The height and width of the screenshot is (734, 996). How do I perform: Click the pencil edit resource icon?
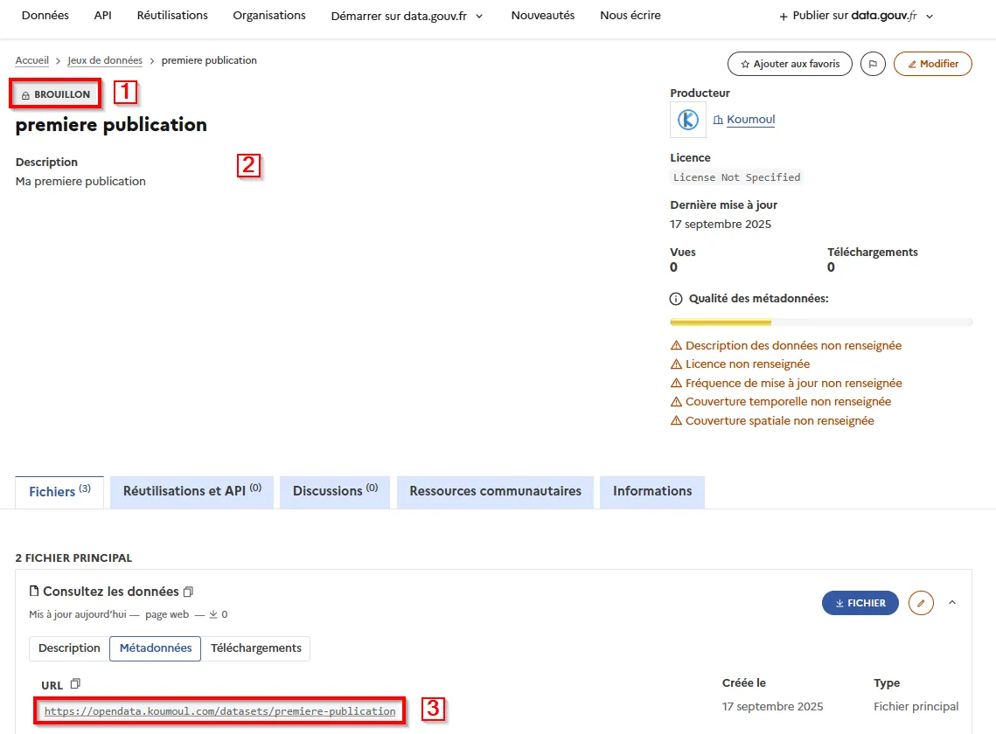click(921, 603)
